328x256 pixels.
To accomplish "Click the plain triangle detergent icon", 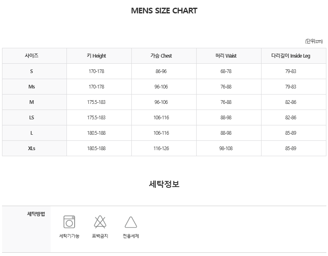I will point(131,222).
